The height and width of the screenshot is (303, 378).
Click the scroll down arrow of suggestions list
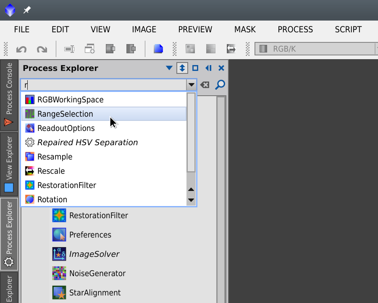(x=191, y=200)
